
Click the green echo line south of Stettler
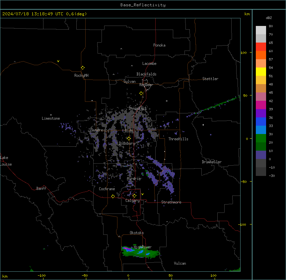(x=213, y=106)
